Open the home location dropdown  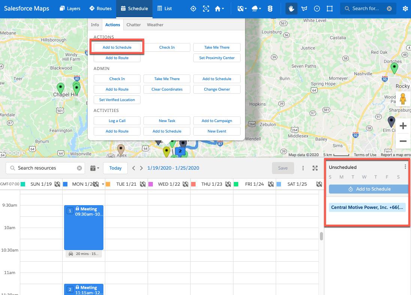(220, 9)
